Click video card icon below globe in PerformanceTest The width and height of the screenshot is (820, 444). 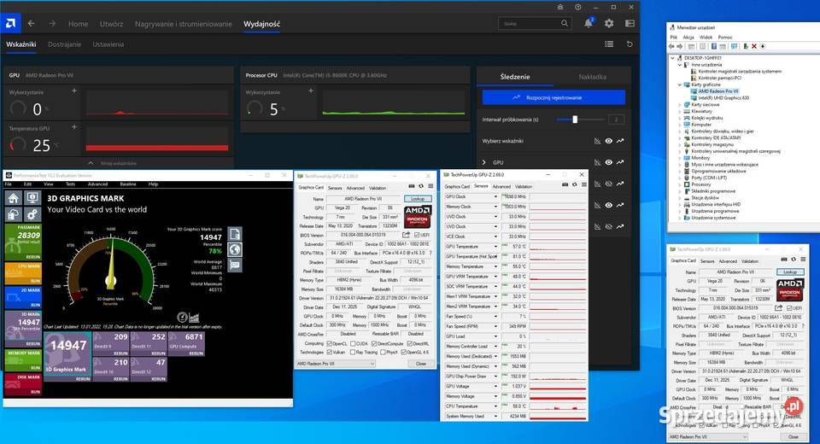click(x=235, y=266)
